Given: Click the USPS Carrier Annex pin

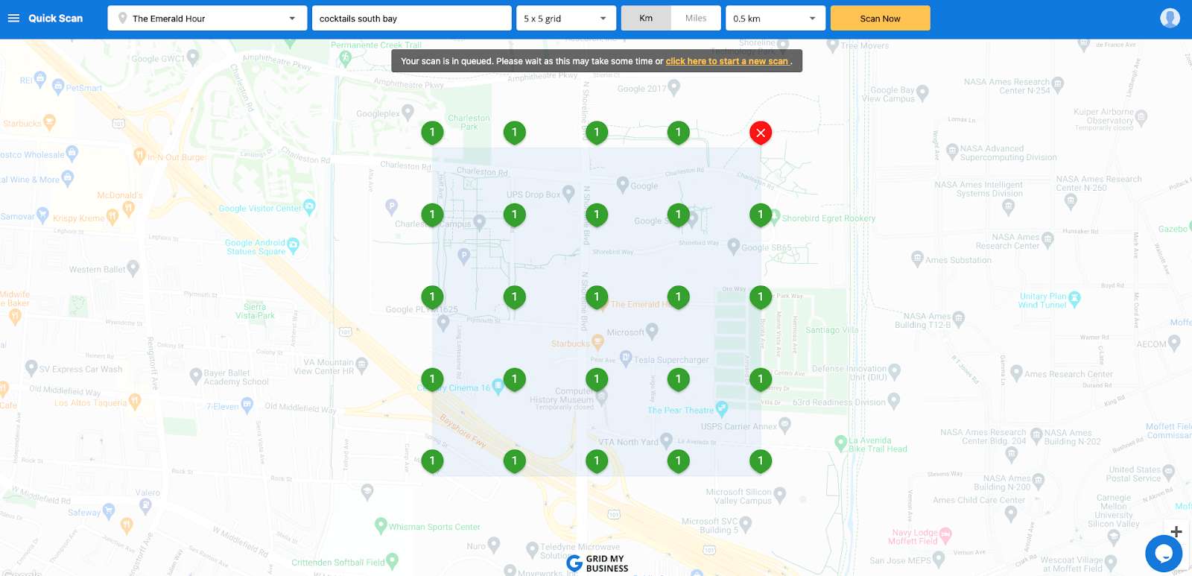Looking at the screenshot, I should pyautogui.click(x=784, y=425).
